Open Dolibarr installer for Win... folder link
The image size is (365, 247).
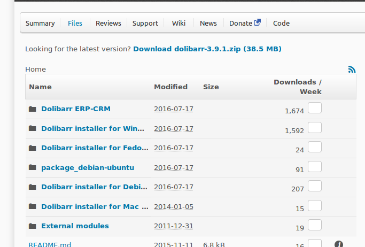(x=92, y=128)
